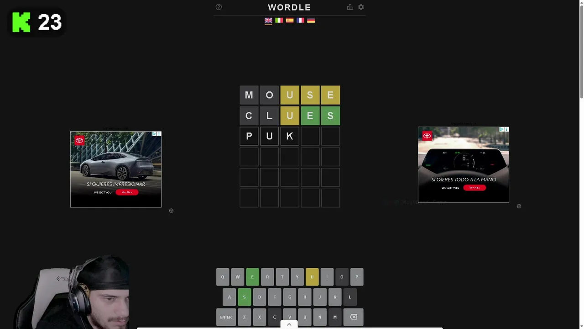Image resolution: width=584 pixels, height=329 pixels.
Task: Click the M tile in the MOUSE guess
Action: [249, 95]
